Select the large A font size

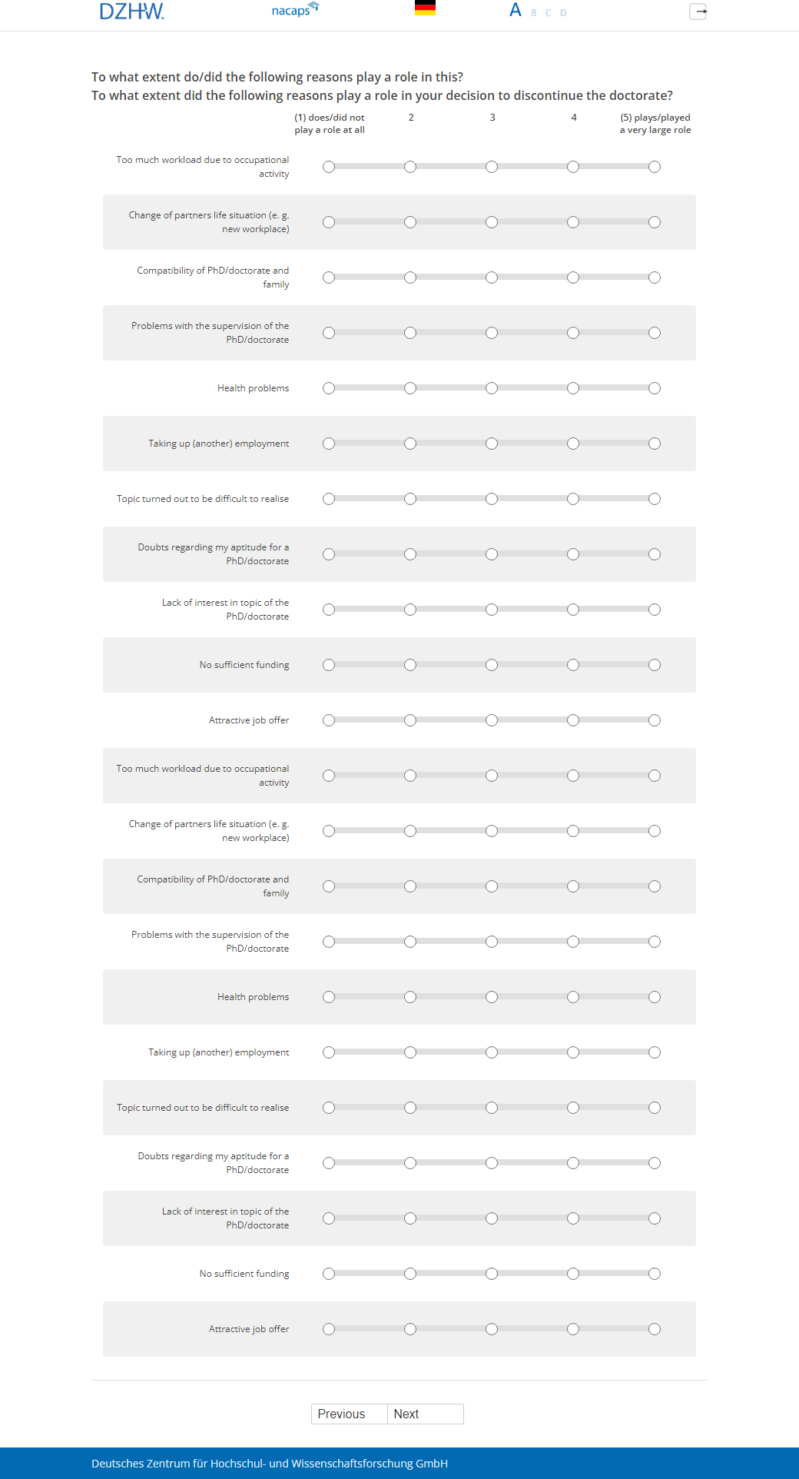tap(516, 10)
